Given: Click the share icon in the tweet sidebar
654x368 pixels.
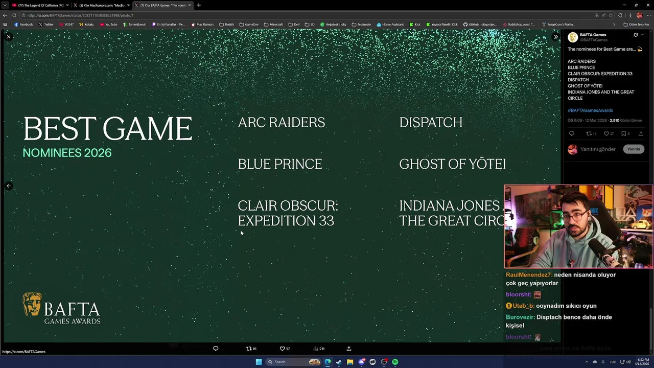Looking at the screenshot, I should coord(641,134).
